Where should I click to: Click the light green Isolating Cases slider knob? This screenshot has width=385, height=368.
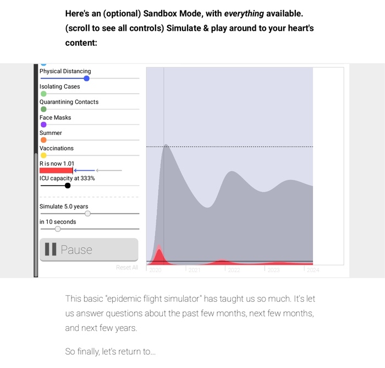pos(43,94)
